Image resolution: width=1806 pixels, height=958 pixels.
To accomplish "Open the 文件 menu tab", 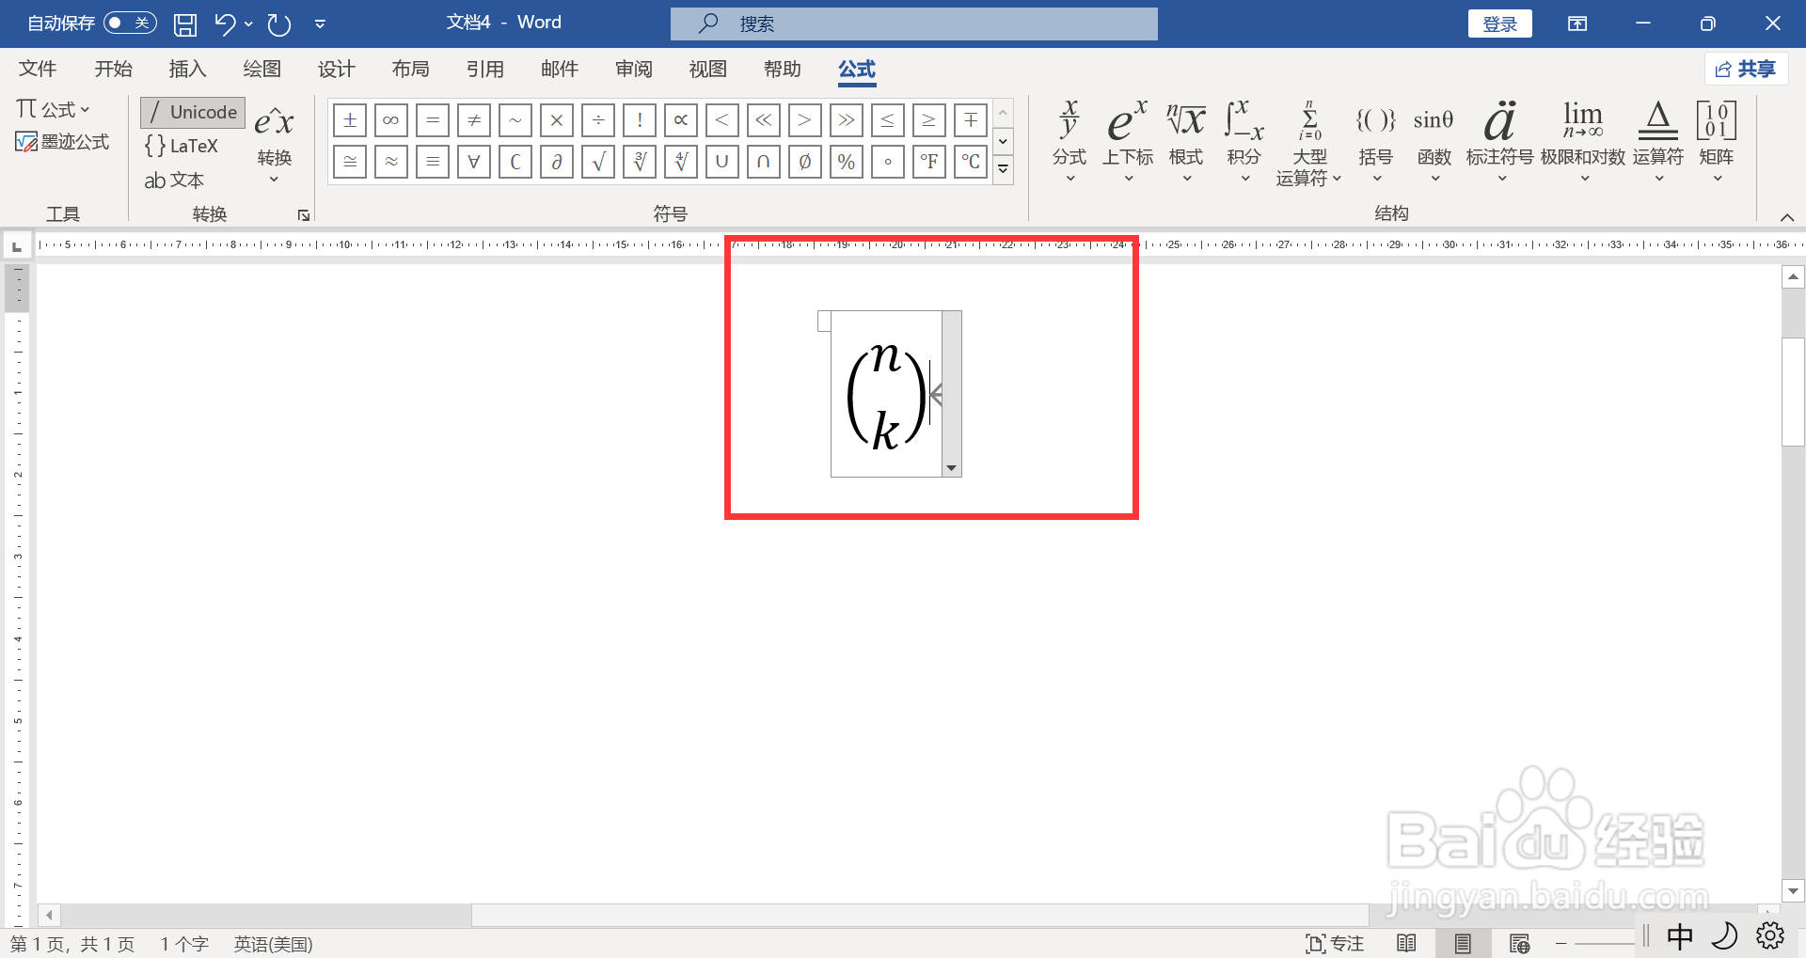I will (38, 69).
